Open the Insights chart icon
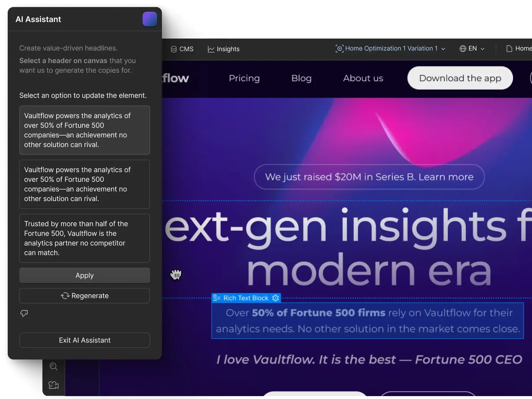 pyautogui.click(x=211, y=49)
